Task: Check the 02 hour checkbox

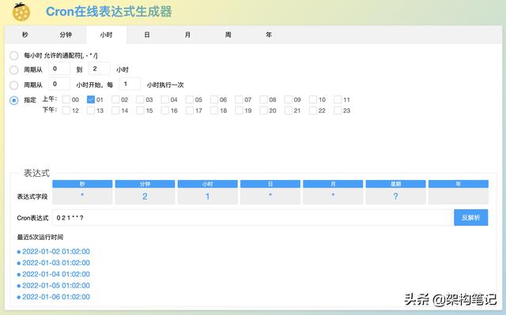Action: pos(115,99)
